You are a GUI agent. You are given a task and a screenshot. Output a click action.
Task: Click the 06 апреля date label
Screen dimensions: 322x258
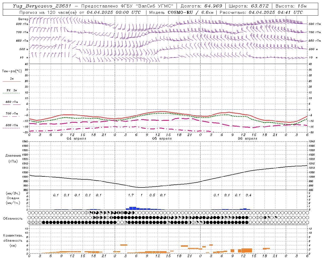pyautogui.click(x=247, y=139)
